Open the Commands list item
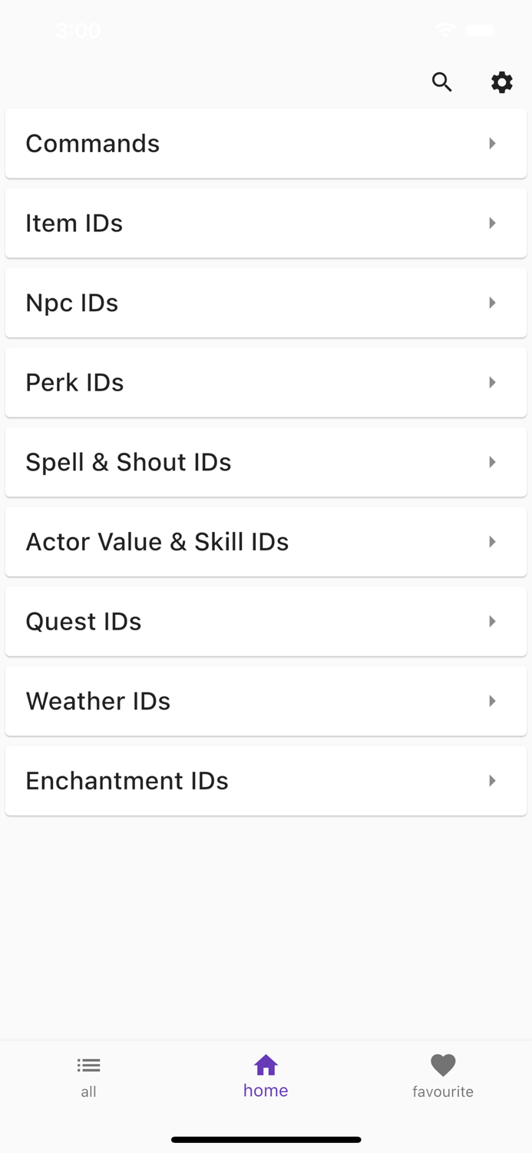This screenshot has width=532, height=1153. click(266, 143)
